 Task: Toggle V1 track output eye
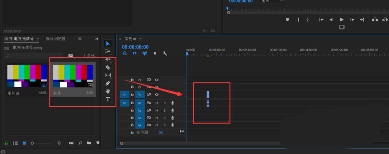(157, 94)
